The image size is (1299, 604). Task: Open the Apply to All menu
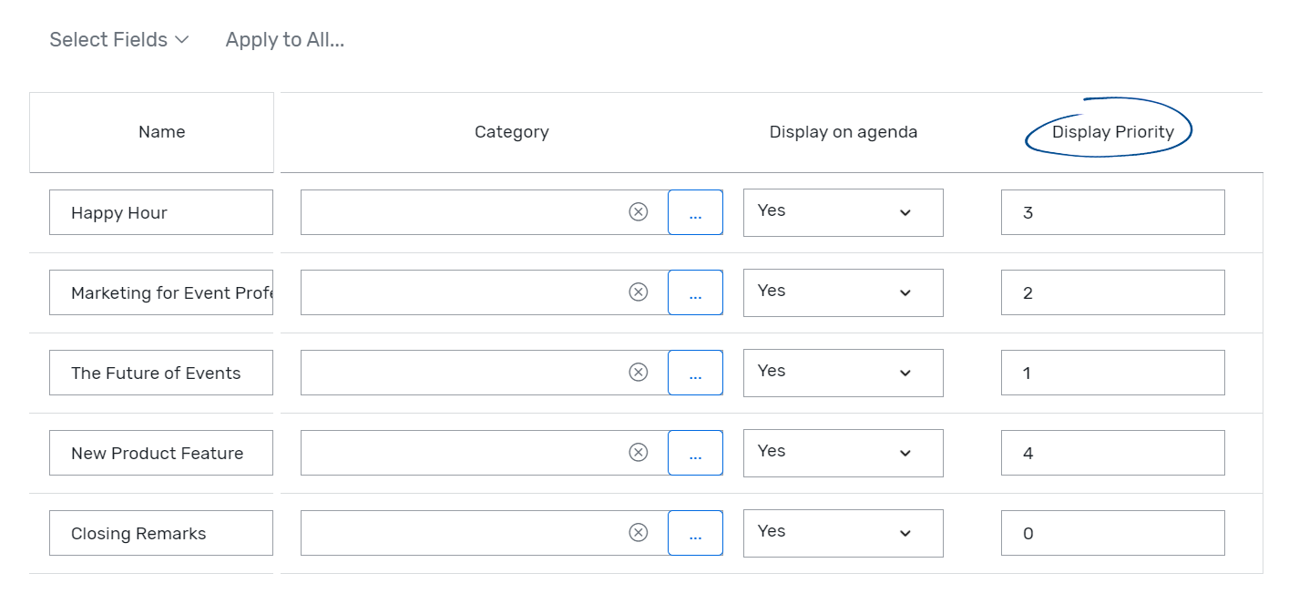285,39
